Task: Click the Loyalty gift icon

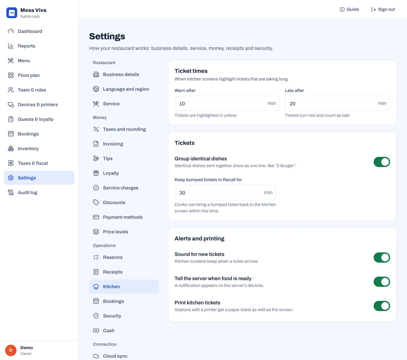Action: click(x=96, y=173)
